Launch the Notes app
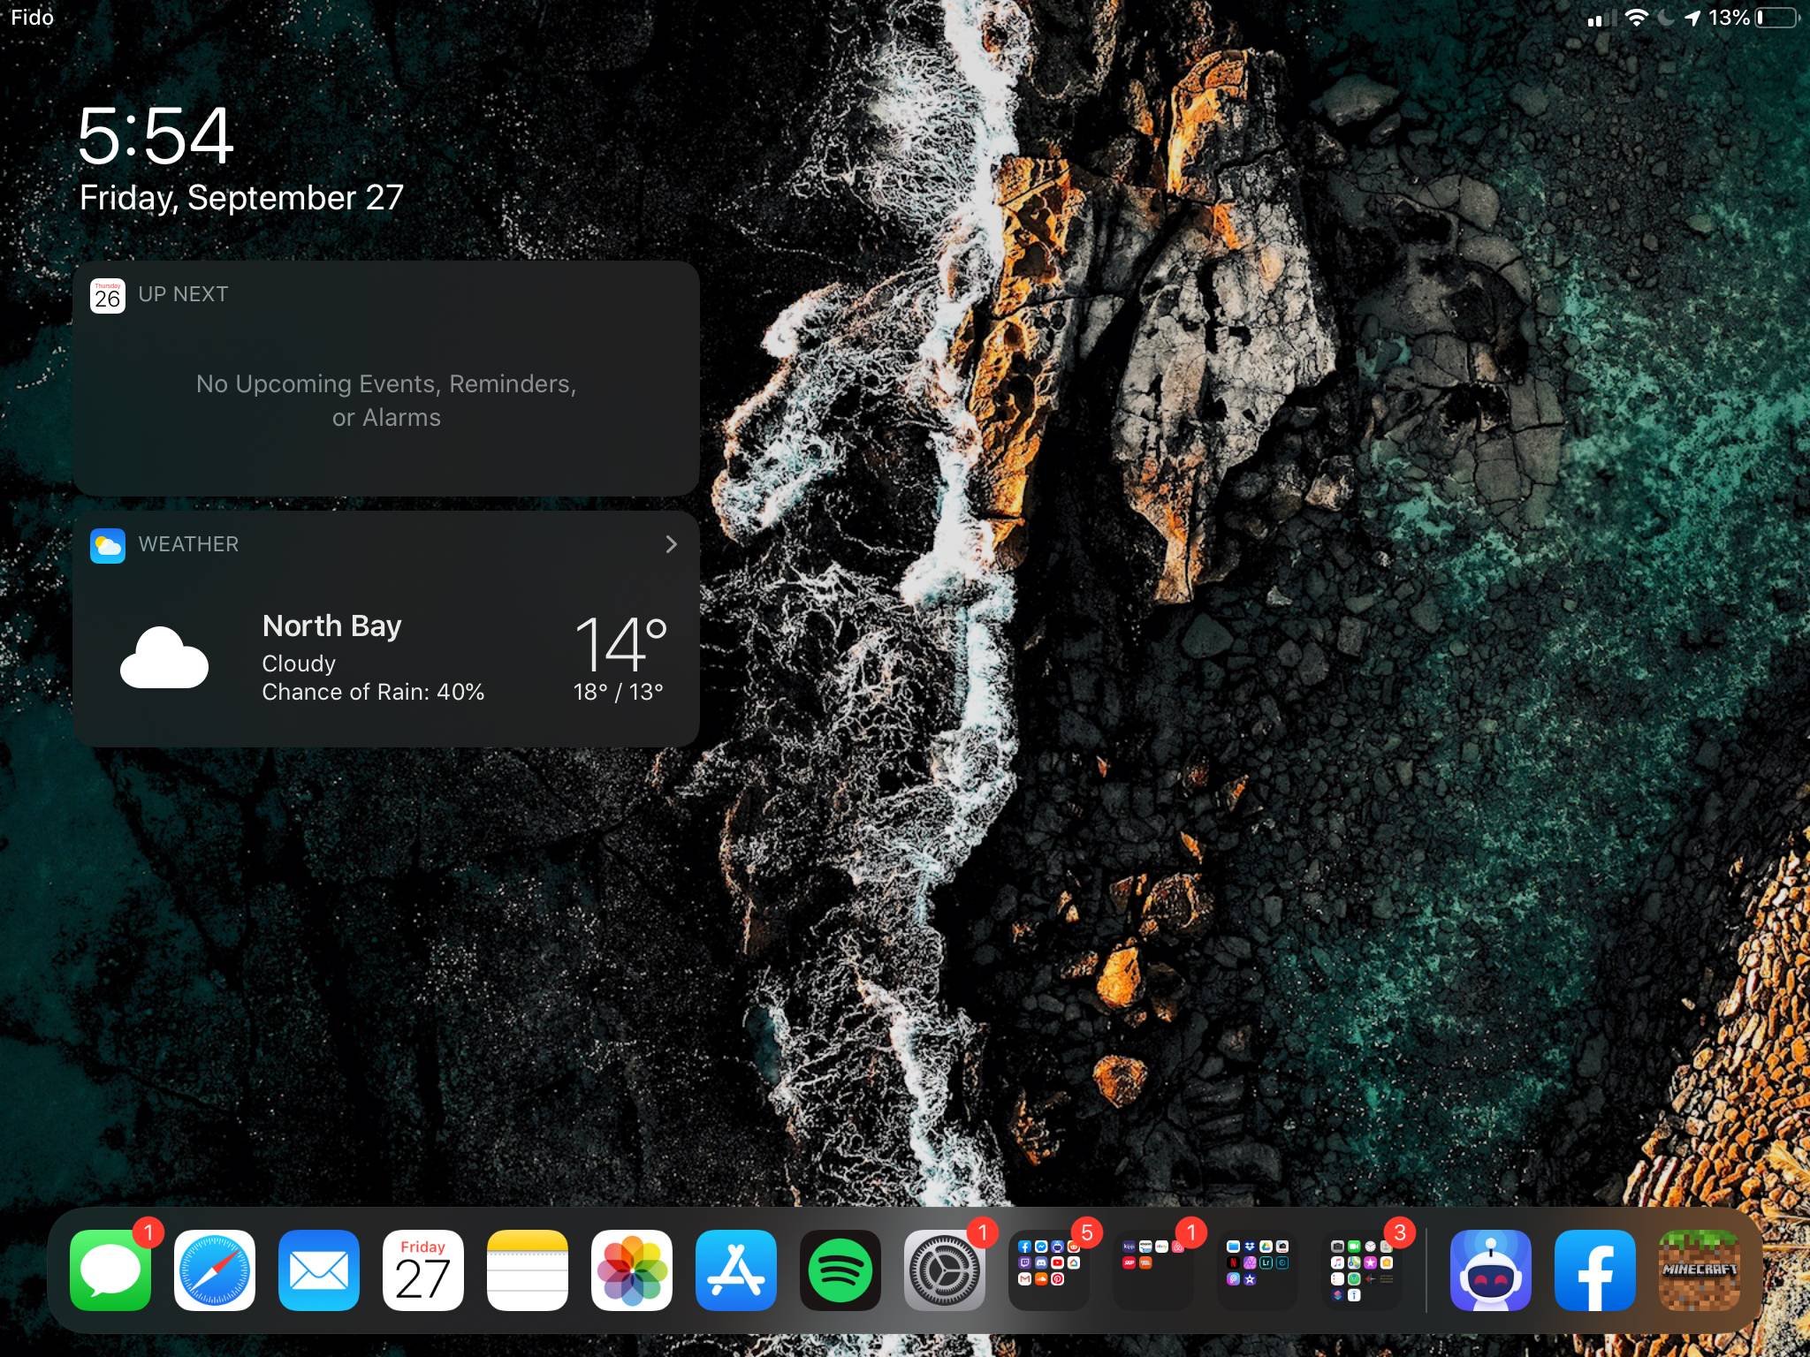Viewport: 1810px width, 1357px height. (x=528, y=1270)
